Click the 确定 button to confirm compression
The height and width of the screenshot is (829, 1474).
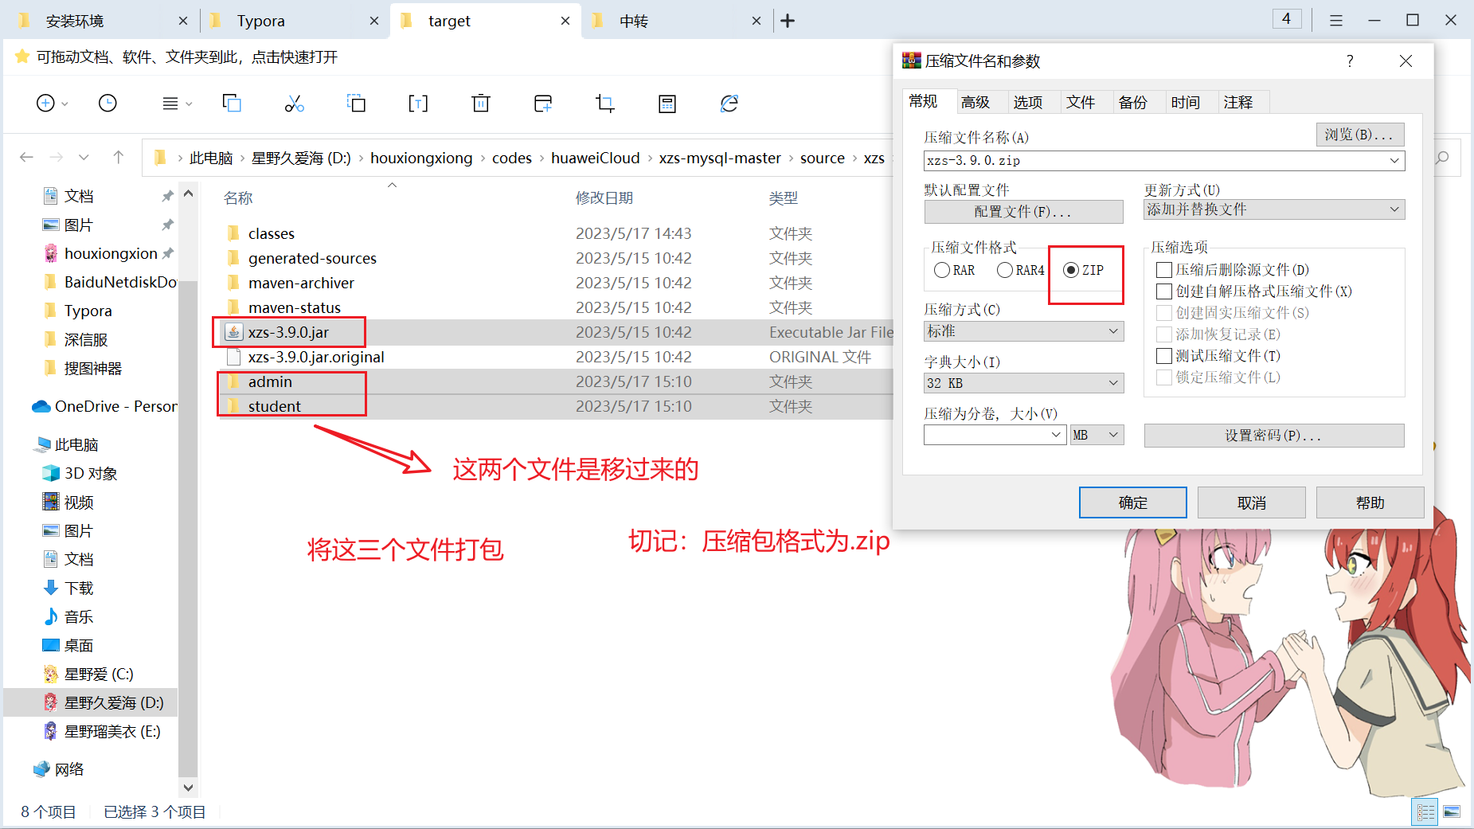[1132, 502]
